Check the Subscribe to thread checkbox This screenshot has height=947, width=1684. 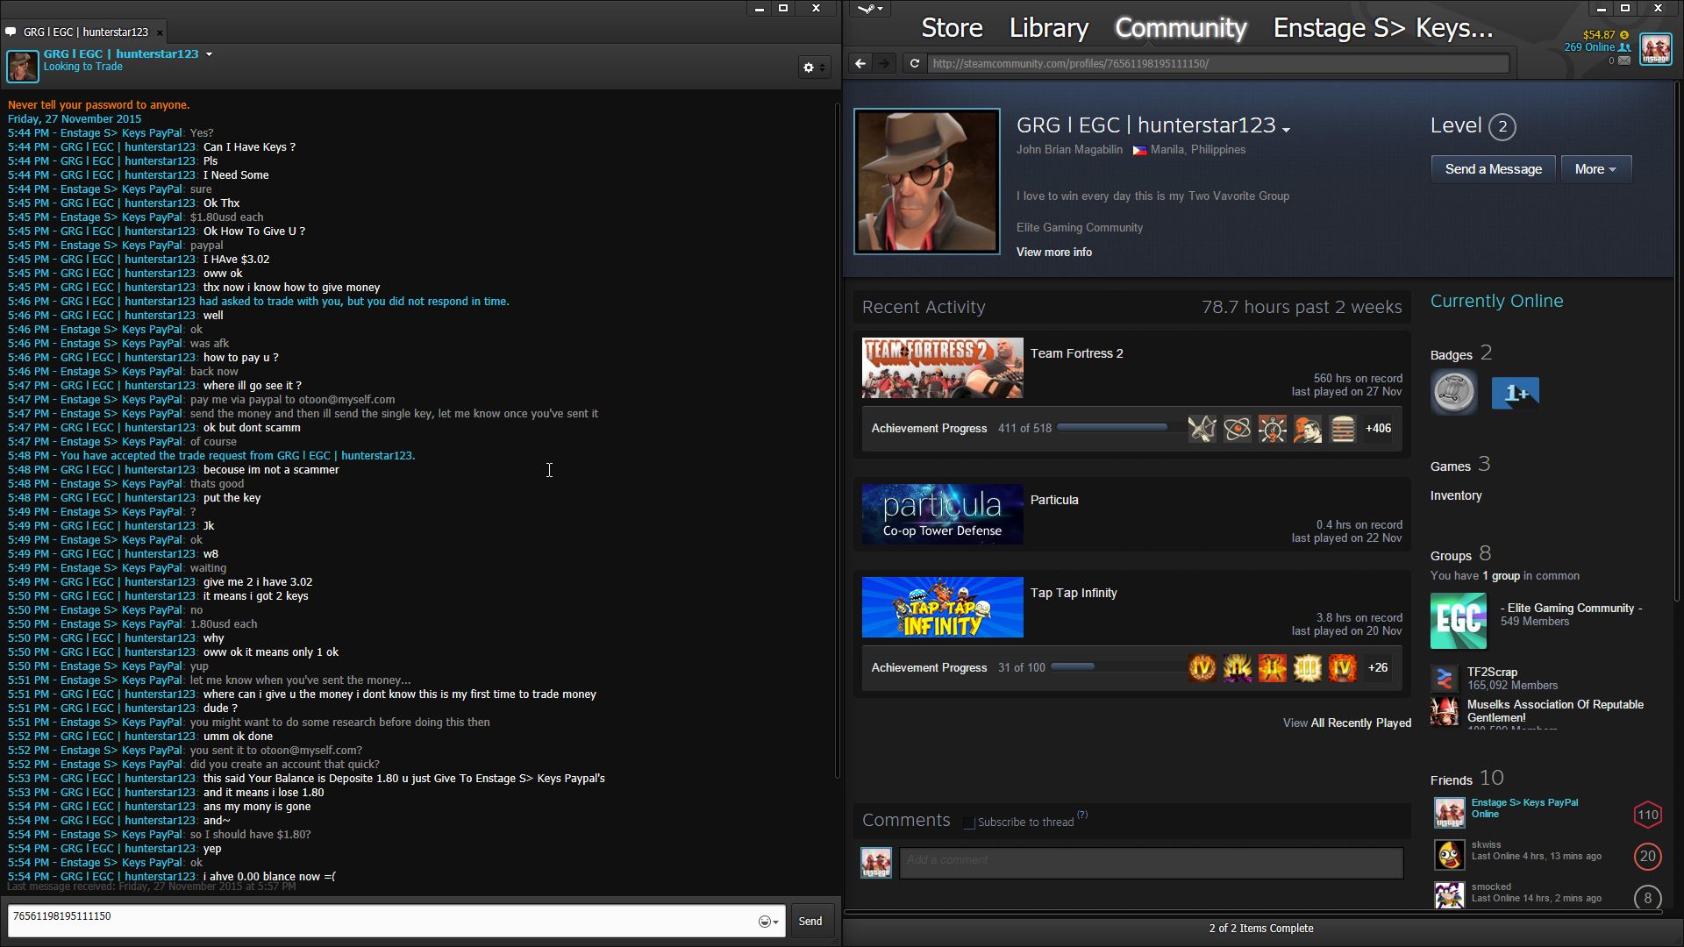[969, 822]
